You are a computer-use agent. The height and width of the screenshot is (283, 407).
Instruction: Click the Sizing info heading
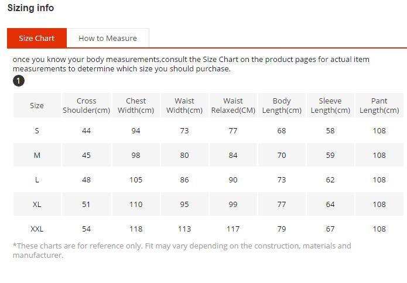point(30,8)
